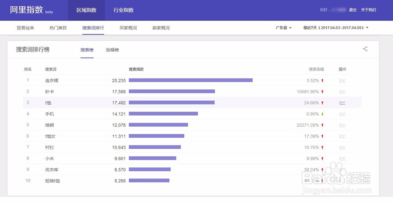393x204 pixels.
Task: Open the 贸易往来 tab
Action: (25, 28)
